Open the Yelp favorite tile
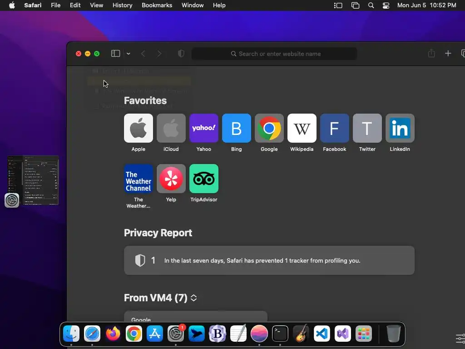Image resolution: width=465 pixels, height=349 pixels. click(171, 179)
